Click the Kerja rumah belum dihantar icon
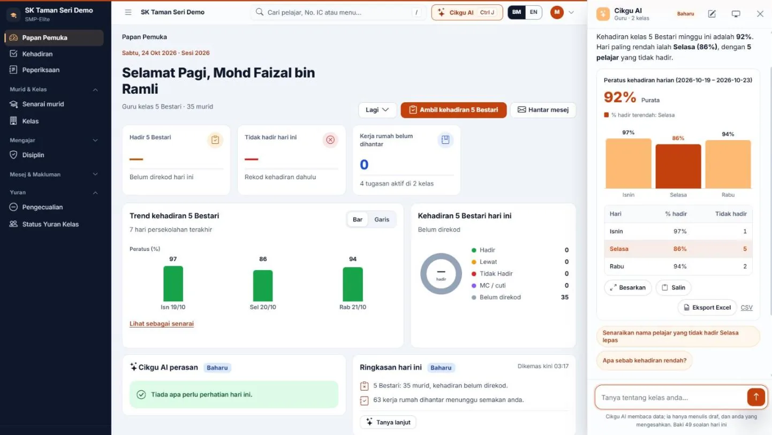The height and width of the screenshot is (435, 772). 445,140
